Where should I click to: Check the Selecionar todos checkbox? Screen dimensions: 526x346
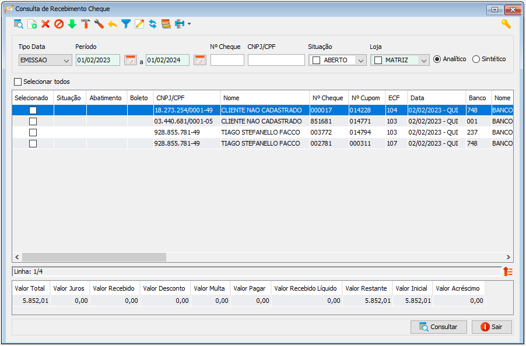click(x=17, y=82)
